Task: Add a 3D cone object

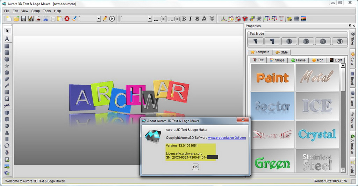Action: point(7,133)
